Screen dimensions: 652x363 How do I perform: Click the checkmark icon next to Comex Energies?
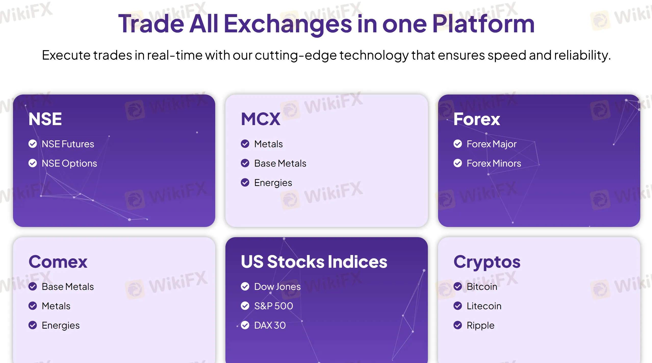point(33,325)
